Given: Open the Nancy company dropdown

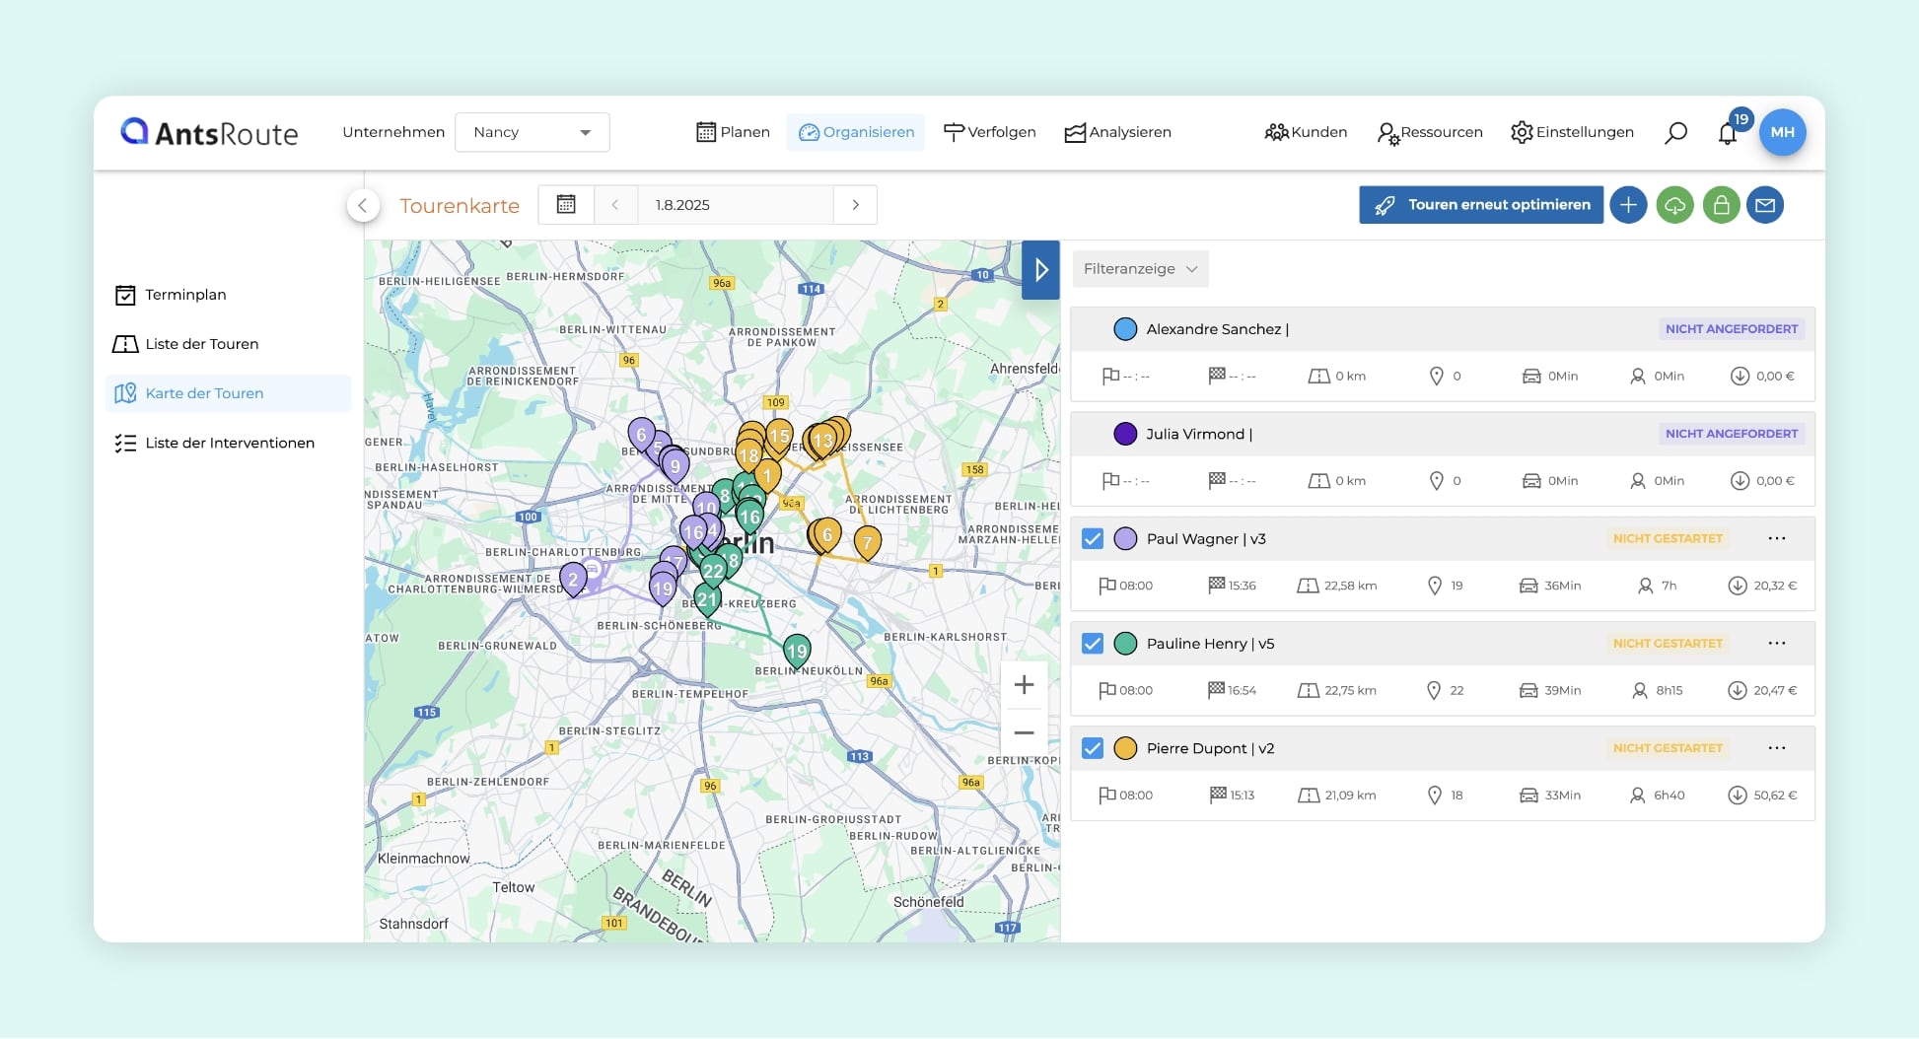Looking at the screenshot, I should [x=532, y=133].
